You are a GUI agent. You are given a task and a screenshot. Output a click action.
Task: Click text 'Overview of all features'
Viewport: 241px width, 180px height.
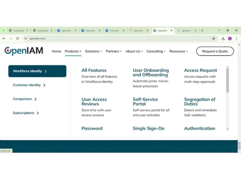pos(99,76)
